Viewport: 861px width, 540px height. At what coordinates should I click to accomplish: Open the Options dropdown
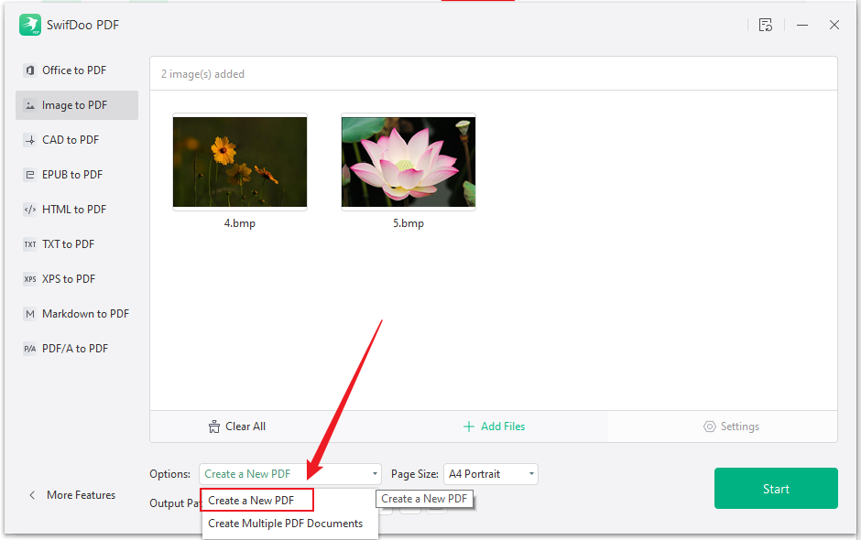[289, 474]
